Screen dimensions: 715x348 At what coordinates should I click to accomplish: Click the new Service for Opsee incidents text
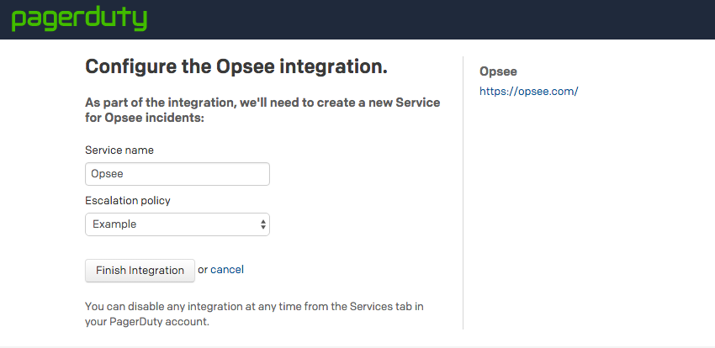[x=262, y=110]
